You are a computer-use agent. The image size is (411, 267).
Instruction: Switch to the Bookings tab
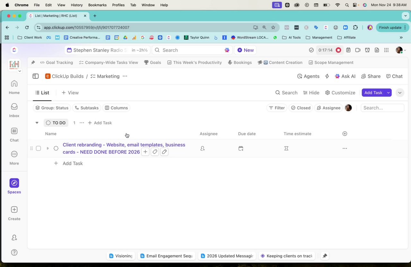click(240, 62)
